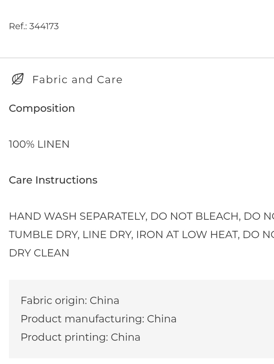
Task: Click the "Product printing" label
Action: point(64,337)
